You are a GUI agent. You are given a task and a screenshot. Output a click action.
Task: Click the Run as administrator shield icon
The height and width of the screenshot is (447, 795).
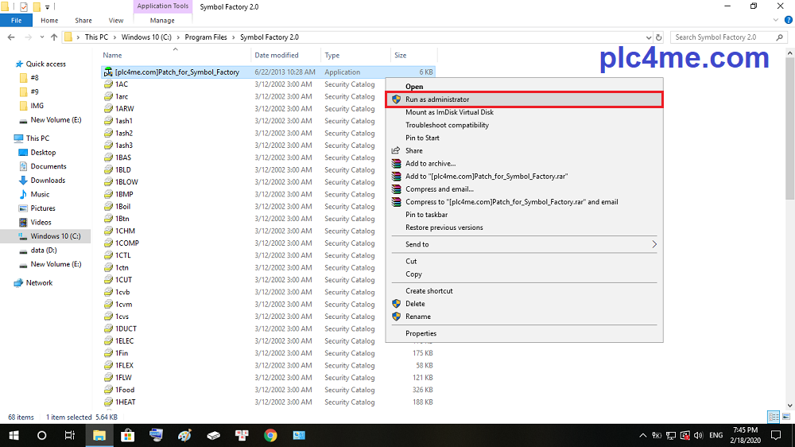click(397, 99)
